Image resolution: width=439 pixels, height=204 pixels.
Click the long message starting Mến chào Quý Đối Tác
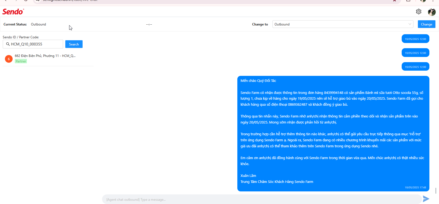point(333,134)
